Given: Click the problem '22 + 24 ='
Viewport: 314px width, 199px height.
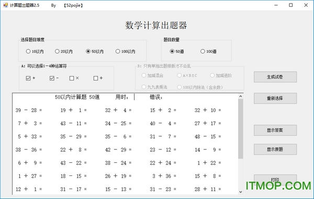Looking at the screenshot, I should [x=163, y=163].
